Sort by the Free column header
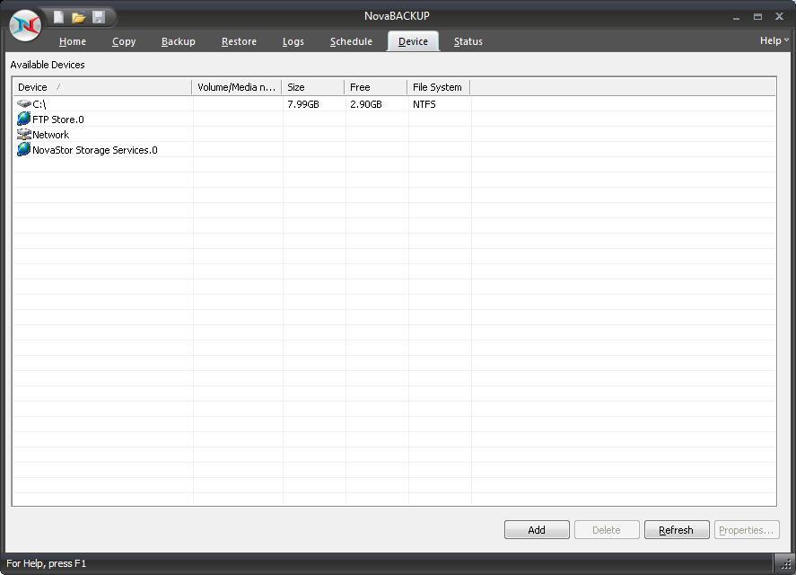The image size is (796, 575). click(x=376, y=87)
